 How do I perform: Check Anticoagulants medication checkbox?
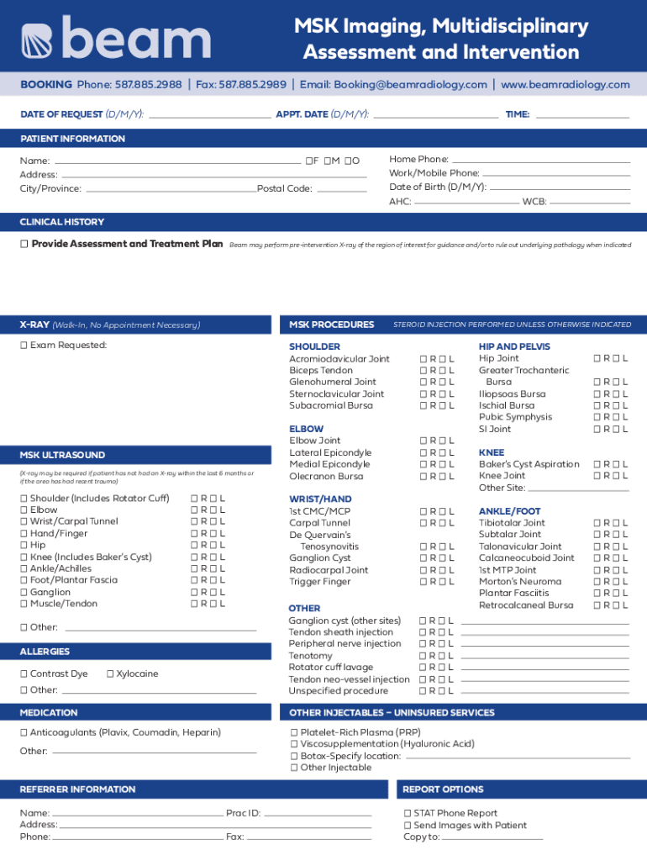pos(24,732)
